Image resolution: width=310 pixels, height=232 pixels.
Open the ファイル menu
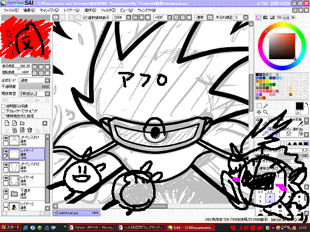coord(11,10)
